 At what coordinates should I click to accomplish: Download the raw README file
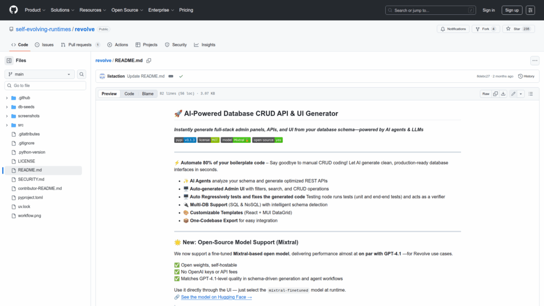(503, 93)
